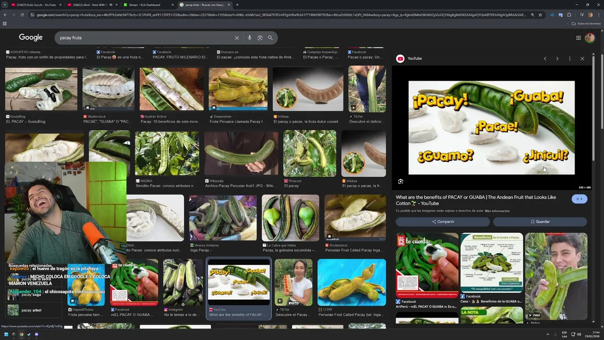Viewport: 604px width, 340px height.
Task: Open the Azafrán Bolivia Pacay image
Action: 172,89
